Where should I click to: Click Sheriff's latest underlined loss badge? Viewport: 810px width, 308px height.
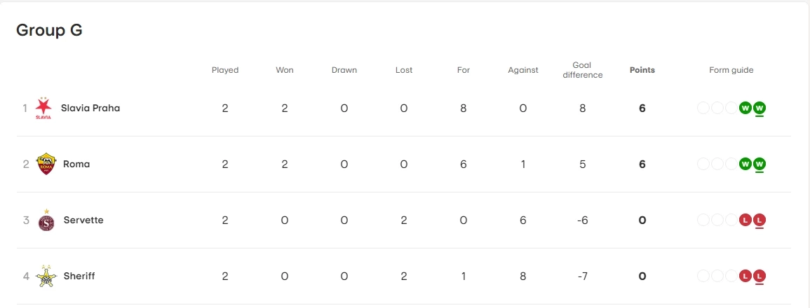[x=760, y=276]
